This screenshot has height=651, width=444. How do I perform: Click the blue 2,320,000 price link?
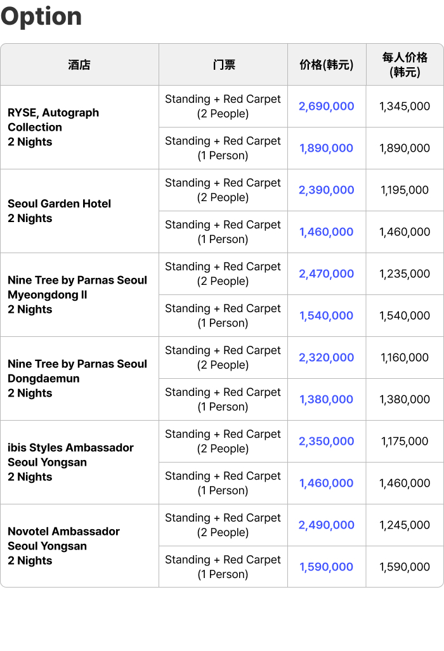point(326,358)
